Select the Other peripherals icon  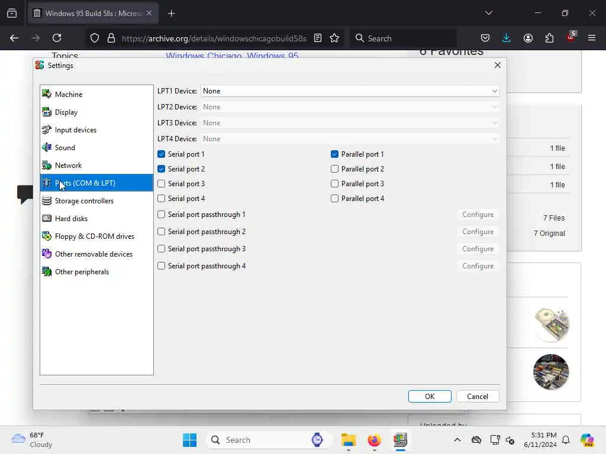47,272
